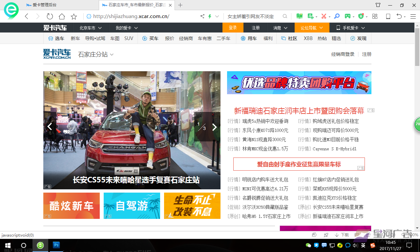Screen dimensions: 420x252
Task: Open the 瑞虎5x热销中欢迎垂询 news link
Action: (265, 121)
